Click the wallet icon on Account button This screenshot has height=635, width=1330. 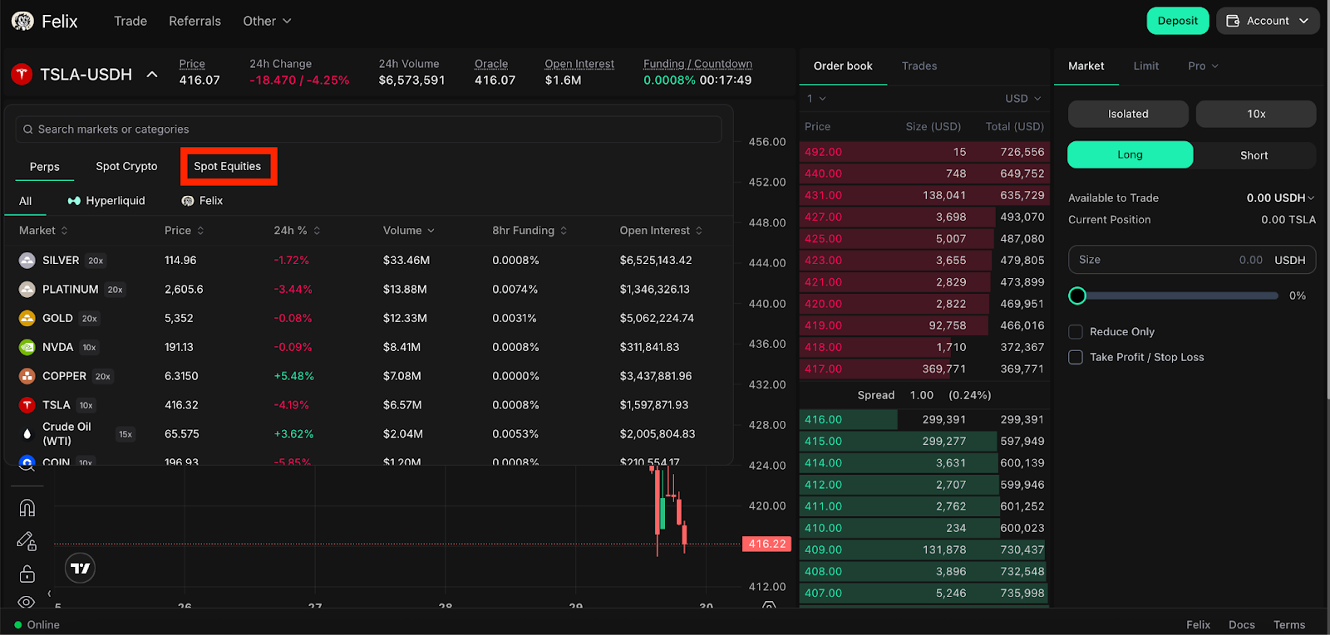[x=1233, y=21]
